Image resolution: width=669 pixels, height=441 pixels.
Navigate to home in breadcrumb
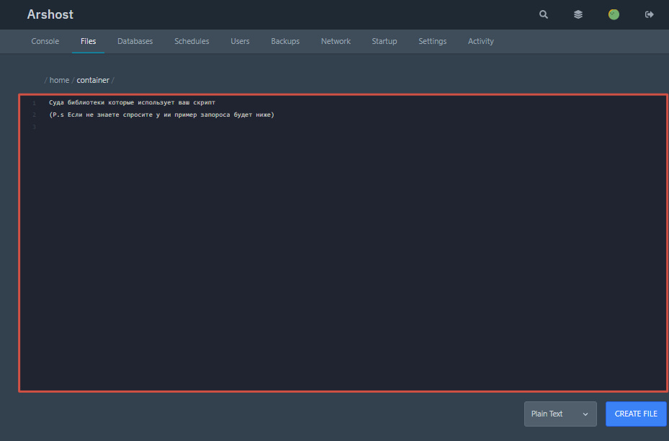click(x=59, y=80)
